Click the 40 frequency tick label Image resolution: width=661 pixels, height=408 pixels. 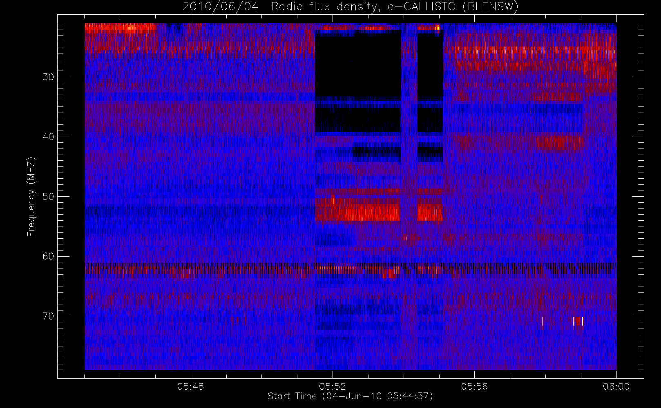[48, 137]
